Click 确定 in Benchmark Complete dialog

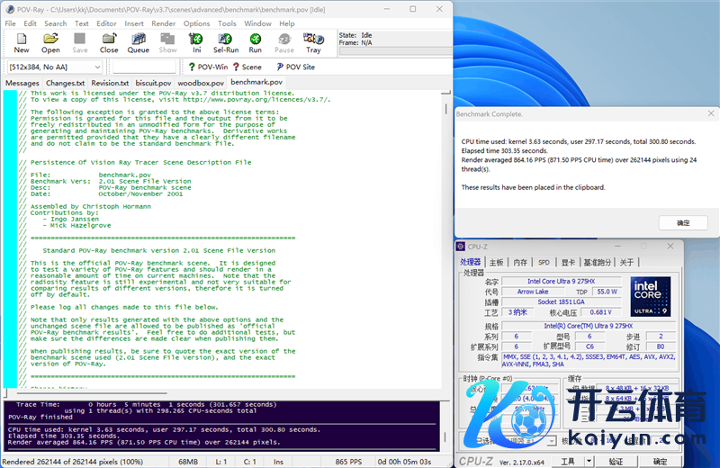[683, 222]
